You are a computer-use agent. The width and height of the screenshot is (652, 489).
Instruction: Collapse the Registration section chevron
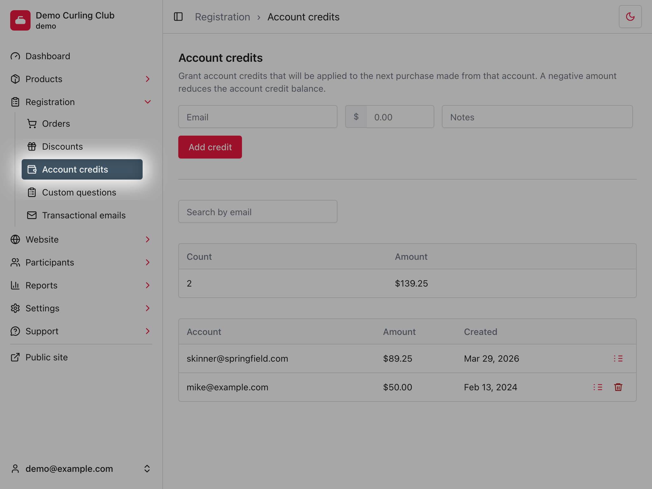[147, 102]
